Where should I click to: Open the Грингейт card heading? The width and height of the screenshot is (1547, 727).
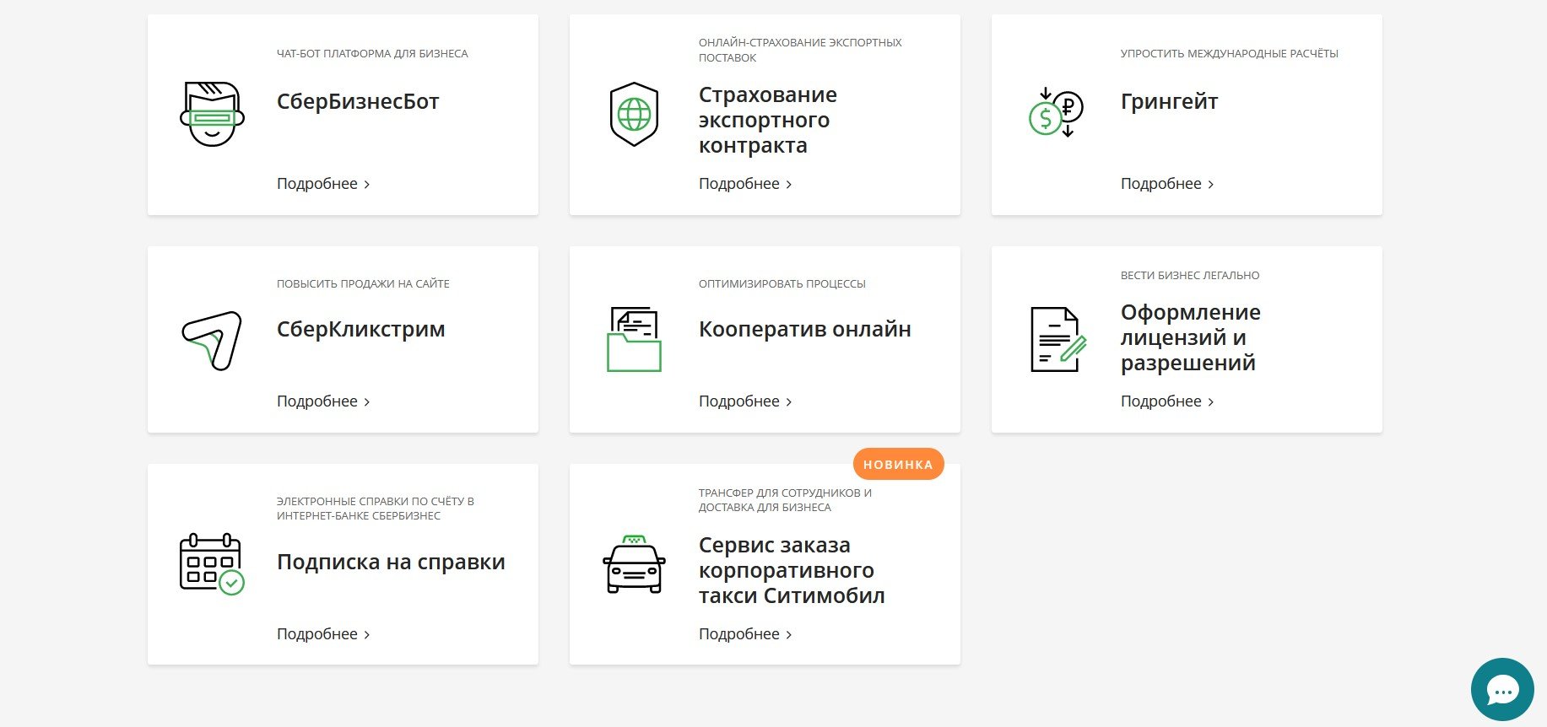[1169, 101]
